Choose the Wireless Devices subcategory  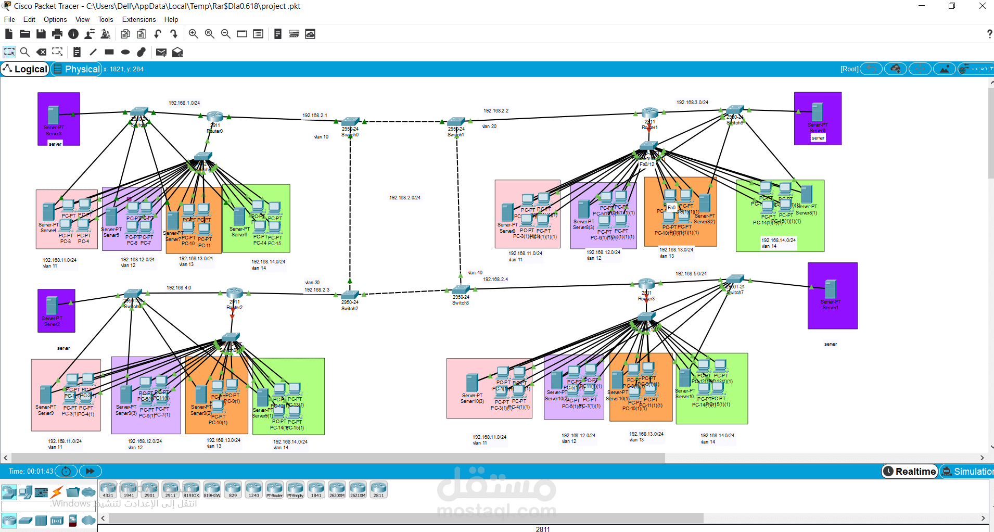pyautogui.click(x=57, y=520)
